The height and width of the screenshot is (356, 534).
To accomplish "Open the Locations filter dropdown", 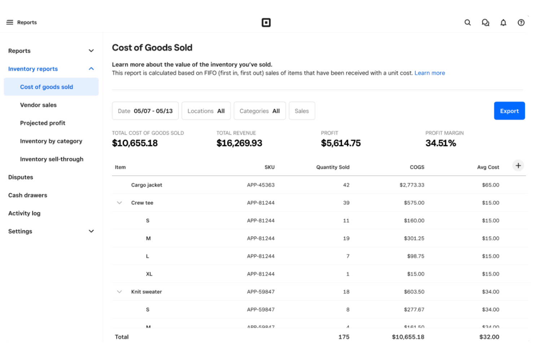I will pyautogui.click(x=206, y=111).
